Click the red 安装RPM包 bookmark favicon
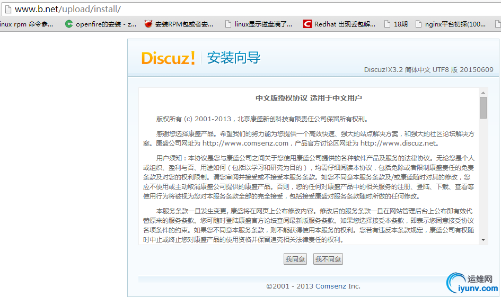The height and width of the screenshot is (297, 501). click(148, 24)
